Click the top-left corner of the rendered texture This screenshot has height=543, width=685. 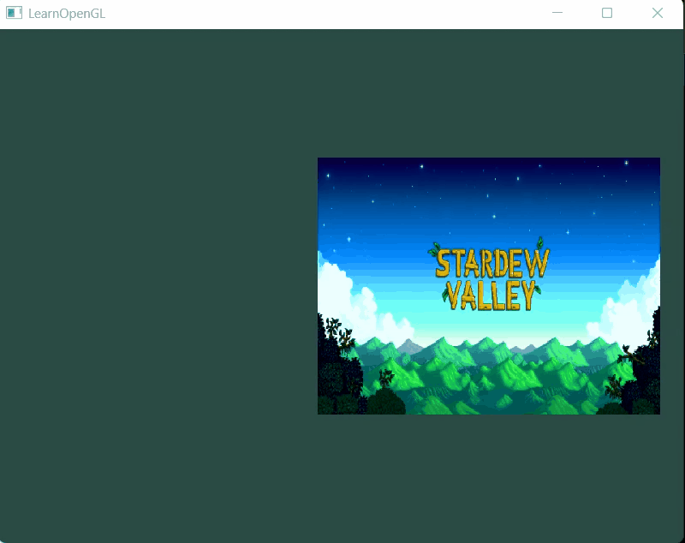[319, 159]
